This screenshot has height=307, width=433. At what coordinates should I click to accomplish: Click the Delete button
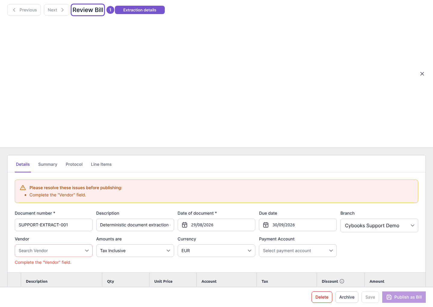click(322, 297)
